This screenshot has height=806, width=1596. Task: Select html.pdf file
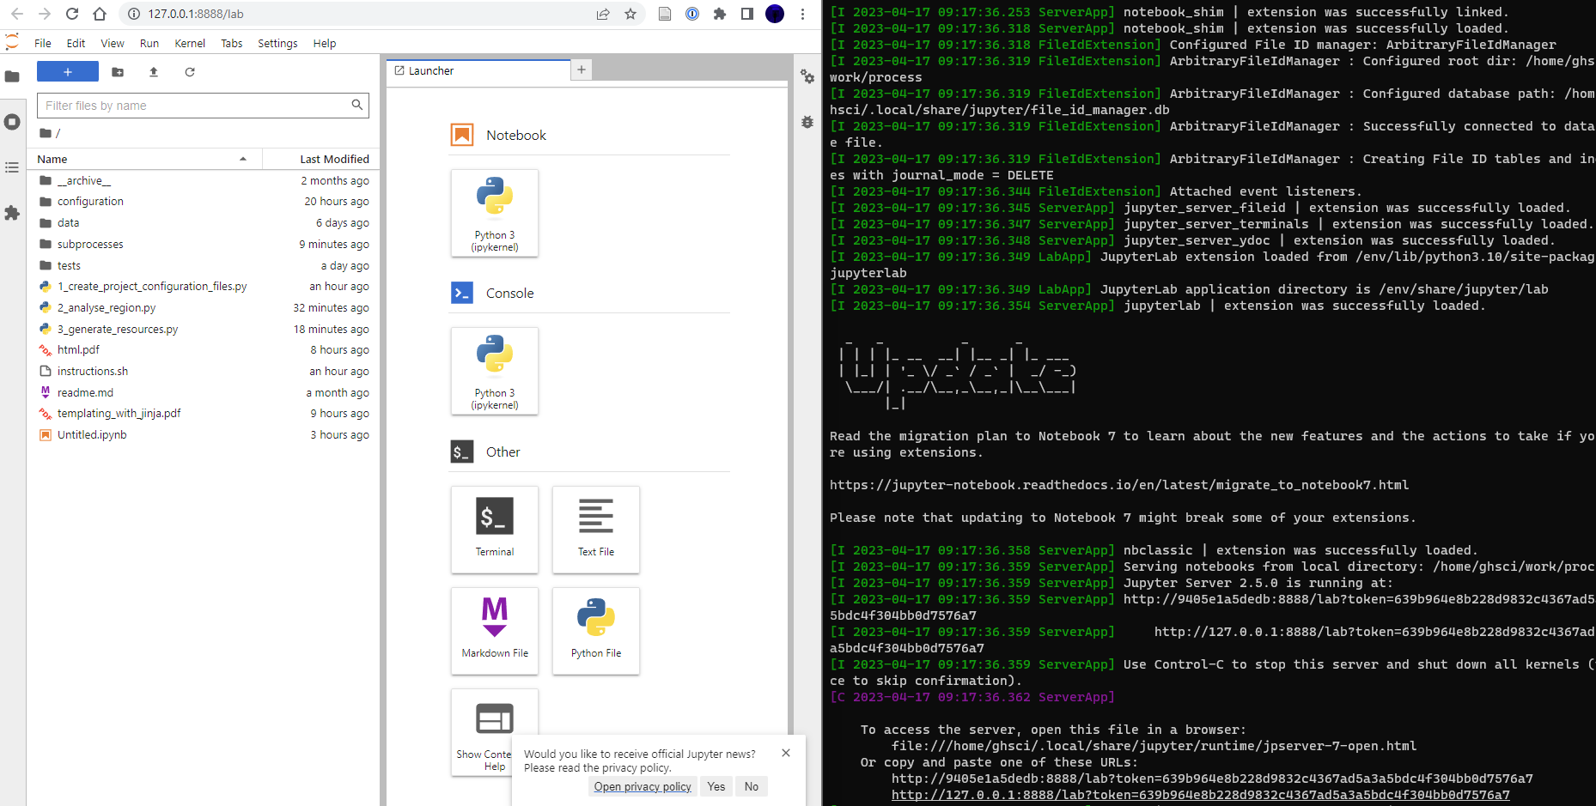pyautogui.click(x=204, y=350)
